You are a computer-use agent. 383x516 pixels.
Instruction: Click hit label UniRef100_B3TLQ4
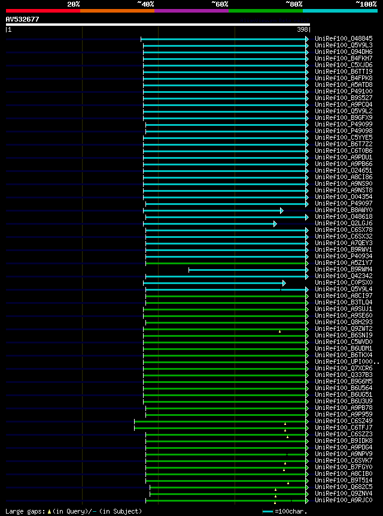[344, 302]
